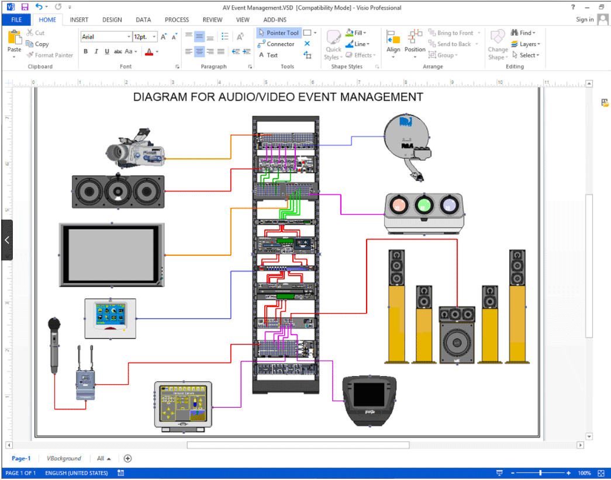Click the Undo arrow icon
Image resolution: width=611 pixels, height=480 pixels.
pyautogui.click(x=39, y=8)
